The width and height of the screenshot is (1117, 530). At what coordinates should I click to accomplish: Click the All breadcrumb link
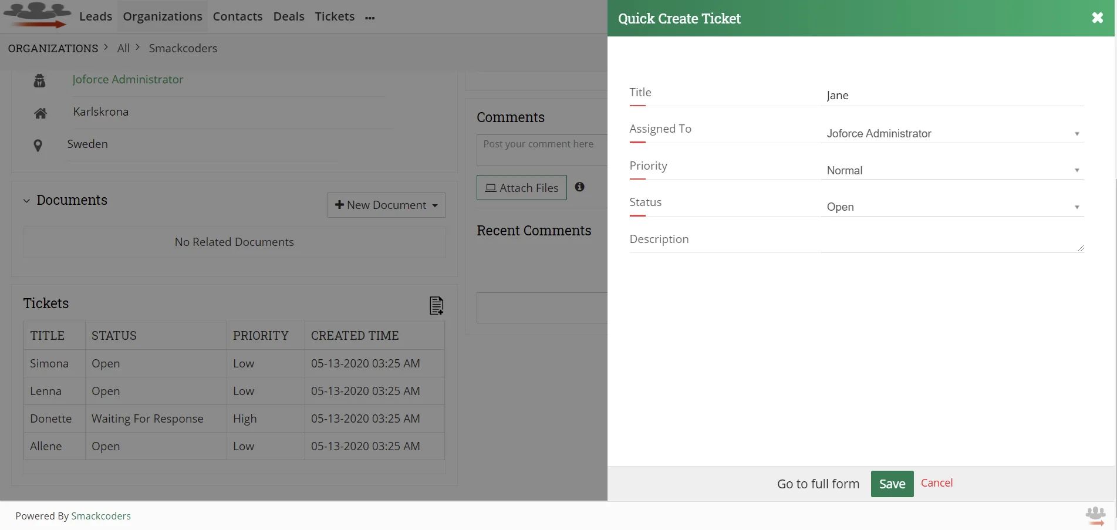[123, 48]
